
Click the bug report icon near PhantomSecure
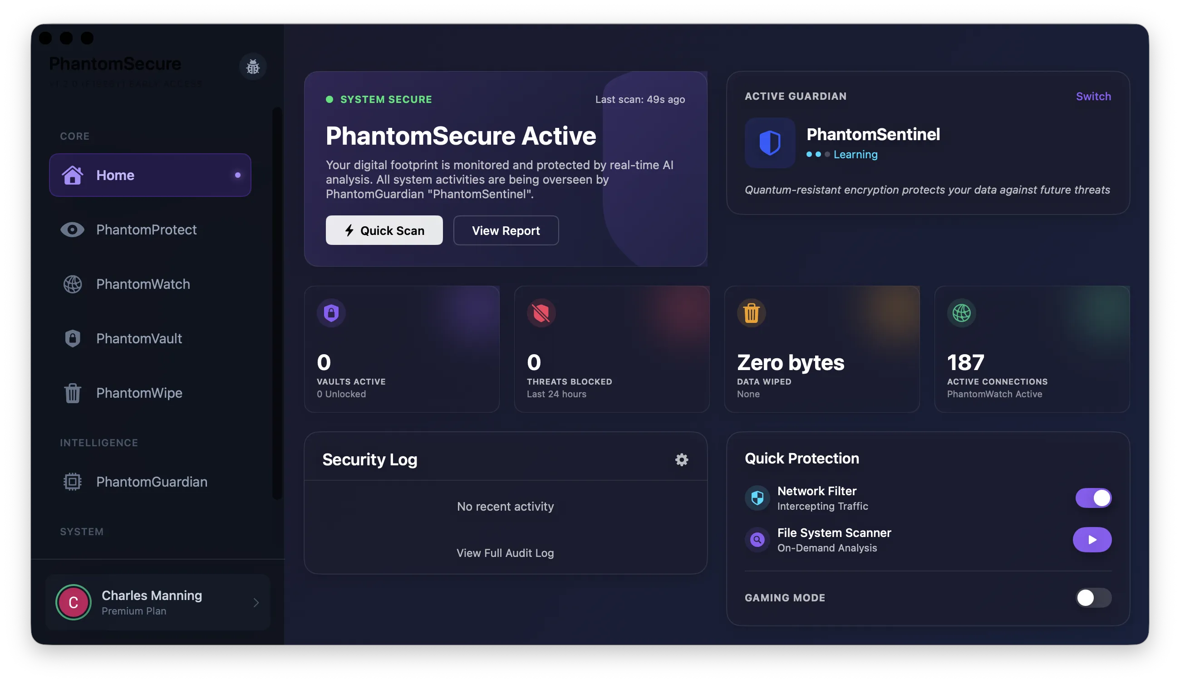click(253, 67)
